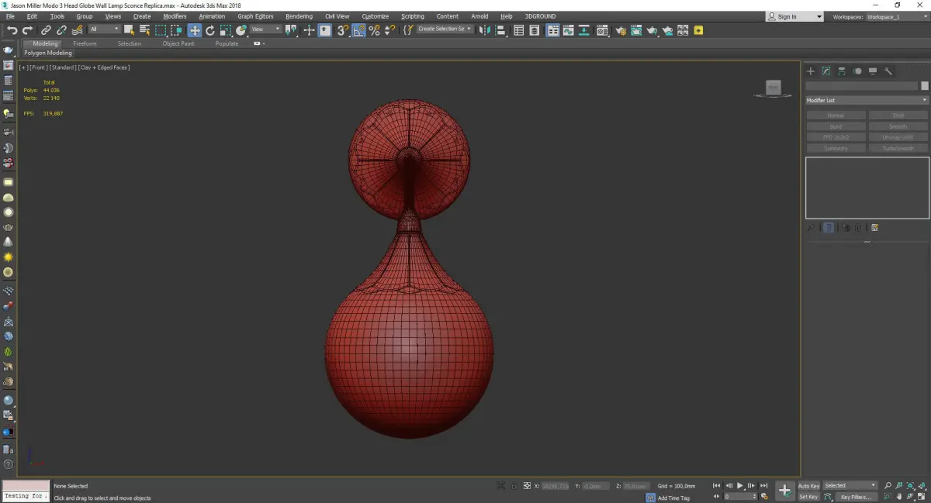Switch to the Hierarchy command panel tab

[842, 71]
